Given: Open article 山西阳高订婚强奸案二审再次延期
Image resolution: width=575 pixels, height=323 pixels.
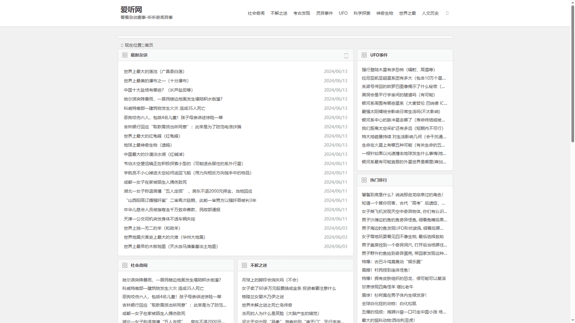Looking at the screenshot, I should point(190,201).
